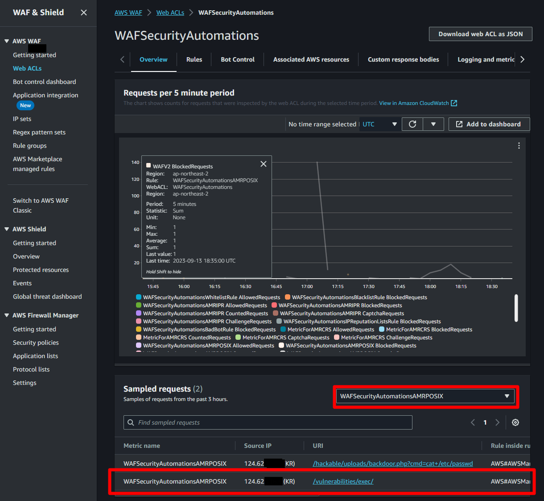This screenshot has height=501, width=544.
Task: Open Regex pattern sets in sidebar
Action: coord(39,132)
